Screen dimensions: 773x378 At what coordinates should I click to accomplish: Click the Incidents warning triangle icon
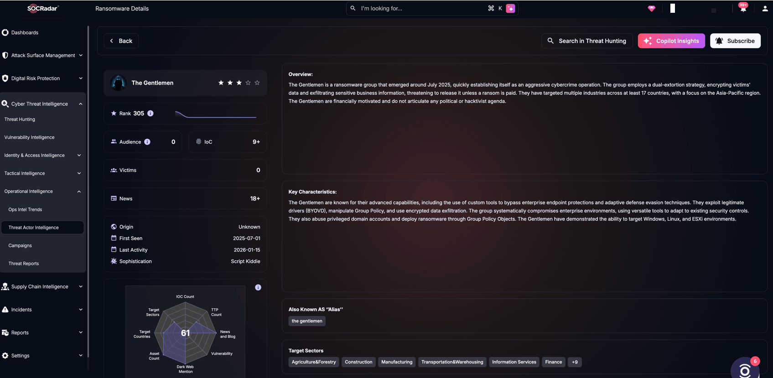(x=5, y=310)
